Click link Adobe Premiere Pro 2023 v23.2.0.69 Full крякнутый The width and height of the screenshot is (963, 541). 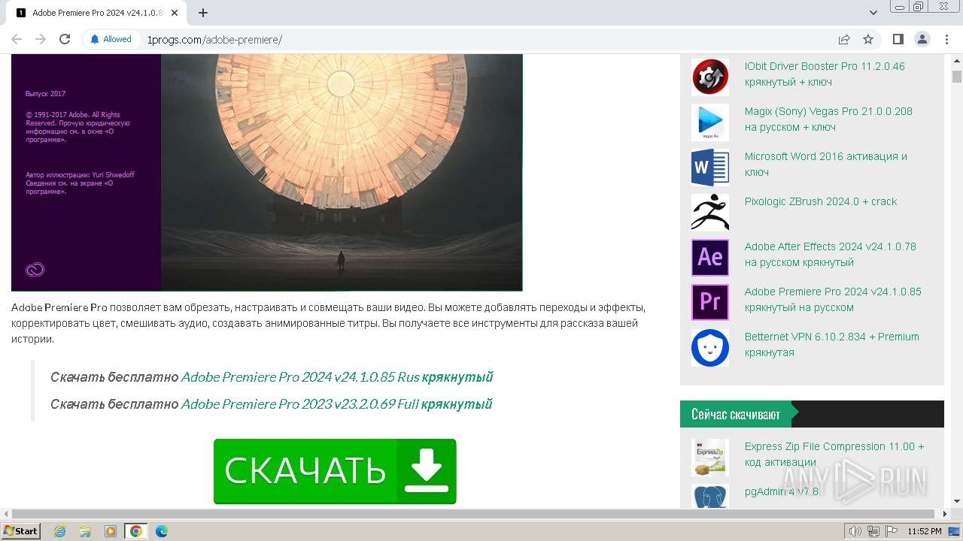pos(336,404)
